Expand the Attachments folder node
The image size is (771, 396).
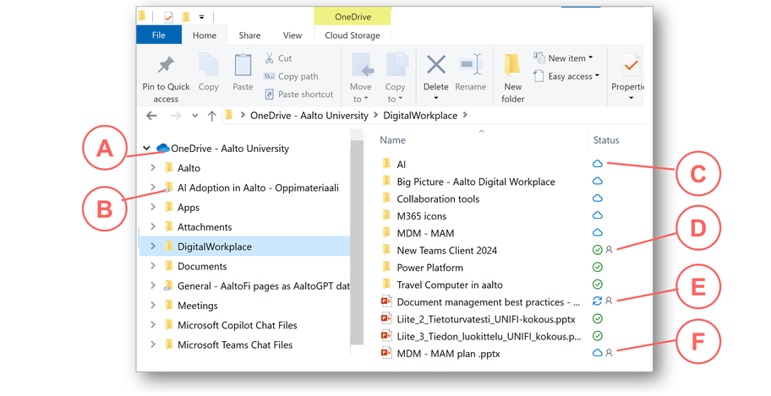(153, 226)
